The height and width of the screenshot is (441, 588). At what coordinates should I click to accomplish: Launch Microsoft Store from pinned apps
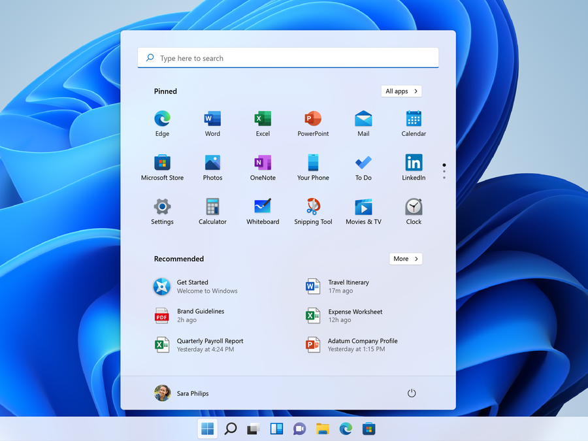pyautogui.click(x=163, y=168)
